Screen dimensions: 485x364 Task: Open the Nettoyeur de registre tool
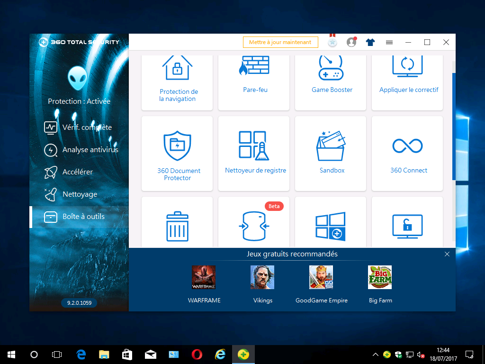(x=254, y=152)
